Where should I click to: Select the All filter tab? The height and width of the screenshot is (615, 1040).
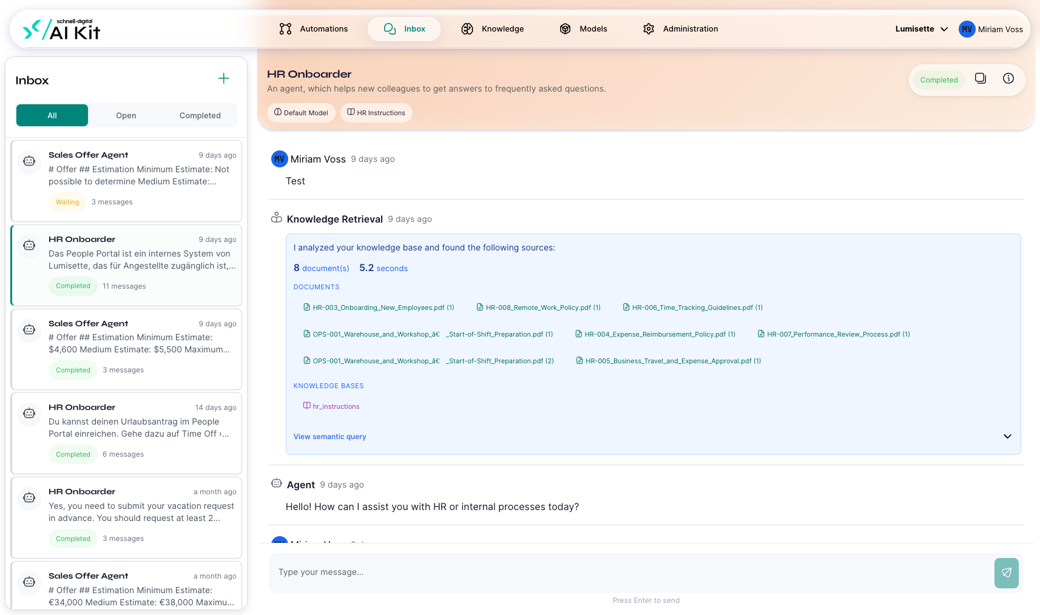coord(52,115)
